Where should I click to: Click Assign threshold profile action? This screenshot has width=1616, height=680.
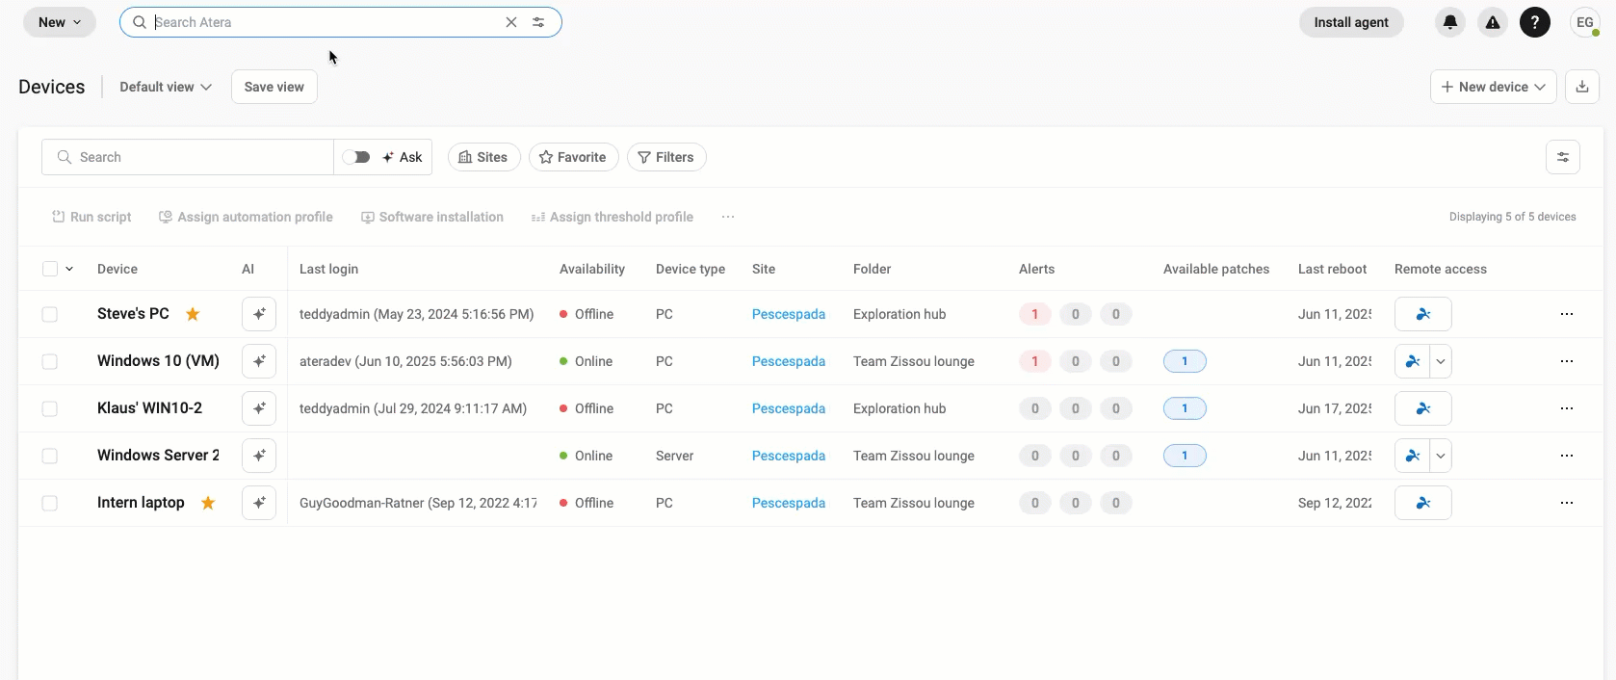click(613, 217)
